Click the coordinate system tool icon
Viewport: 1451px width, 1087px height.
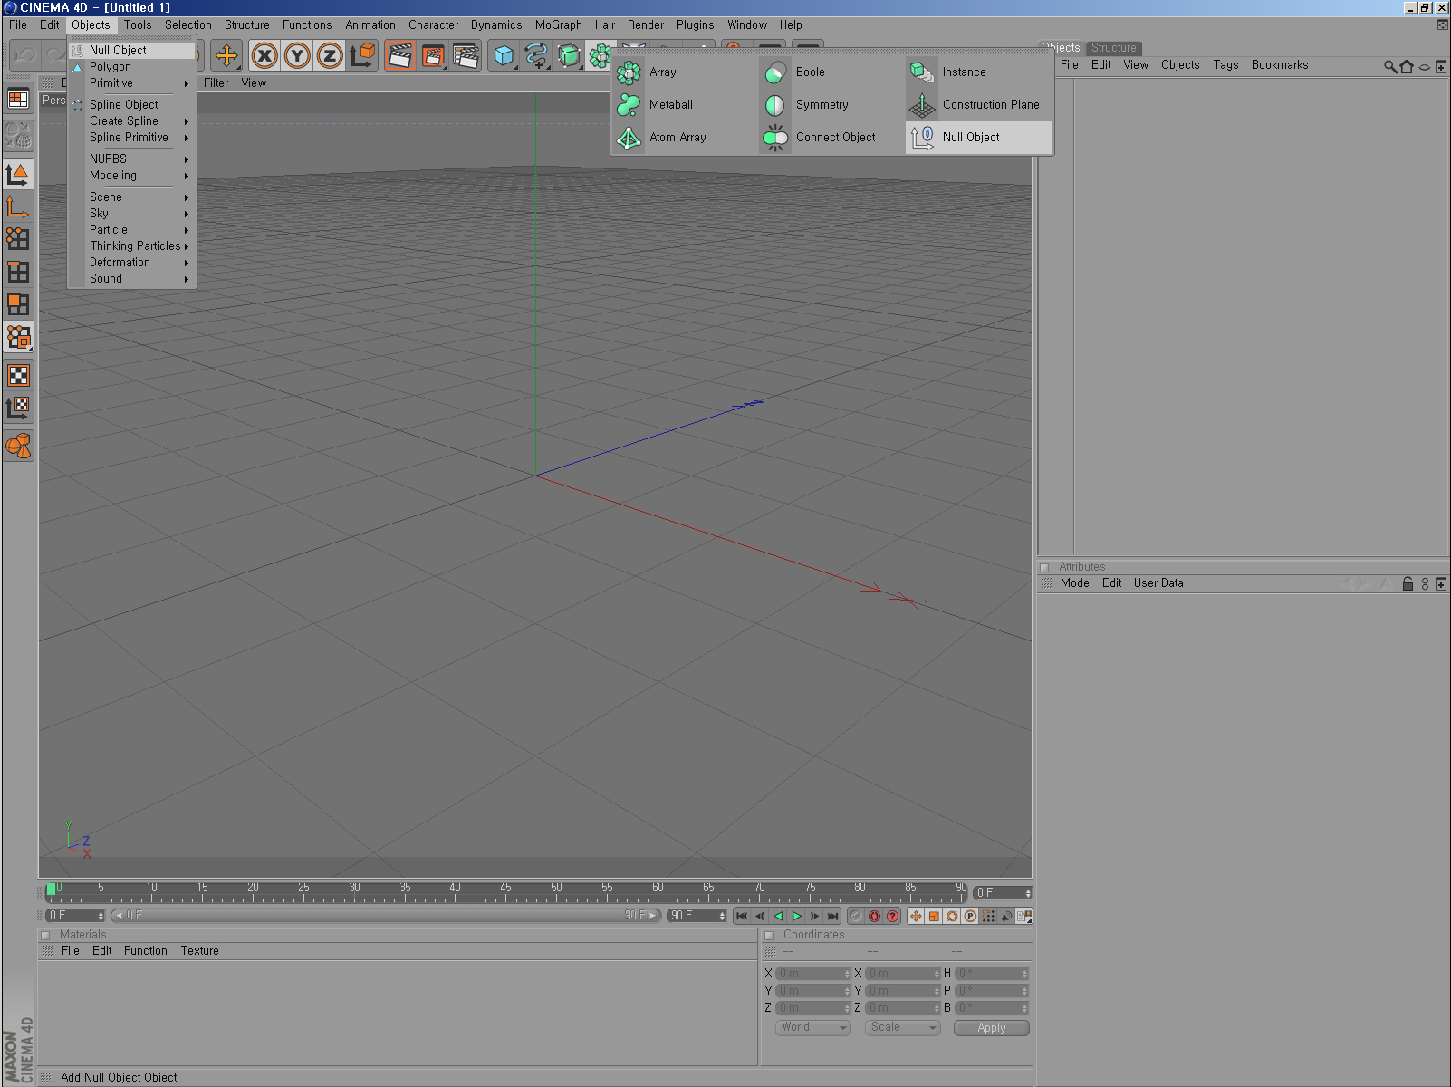coord(363,56)
